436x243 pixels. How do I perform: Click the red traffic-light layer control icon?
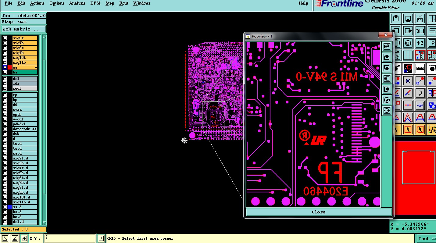coord(420,55)
